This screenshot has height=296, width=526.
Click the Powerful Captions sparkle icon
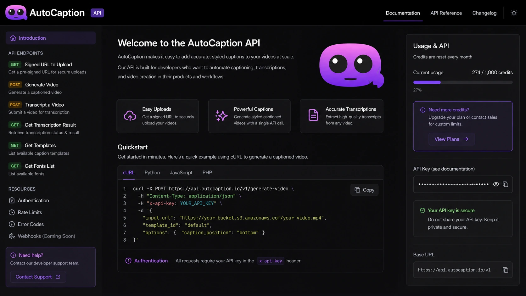point(221,116)
